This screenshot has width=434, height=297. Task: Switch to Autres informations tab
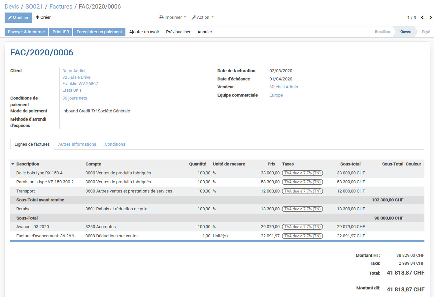coord(77,144)
